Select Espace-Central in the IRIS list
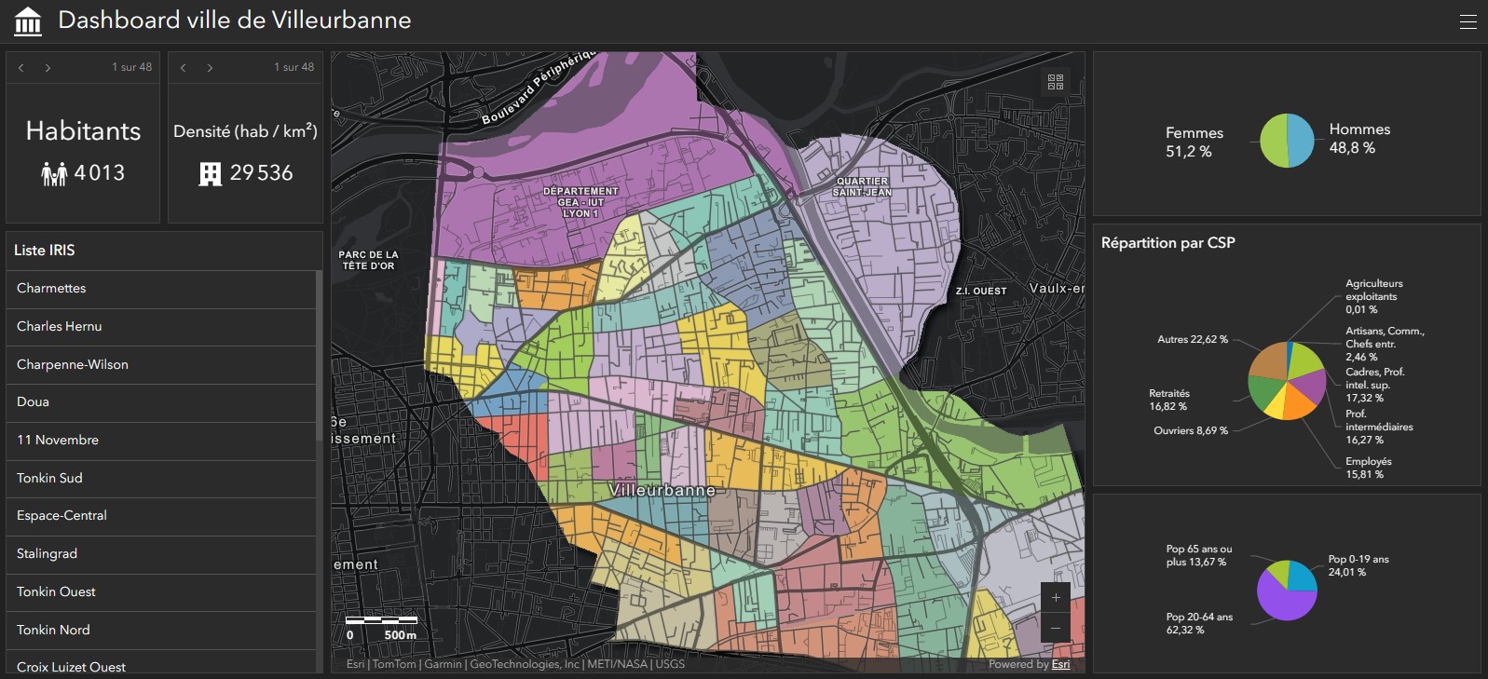The width and height of the screenshot is (1488, 679). click(161, 516)
